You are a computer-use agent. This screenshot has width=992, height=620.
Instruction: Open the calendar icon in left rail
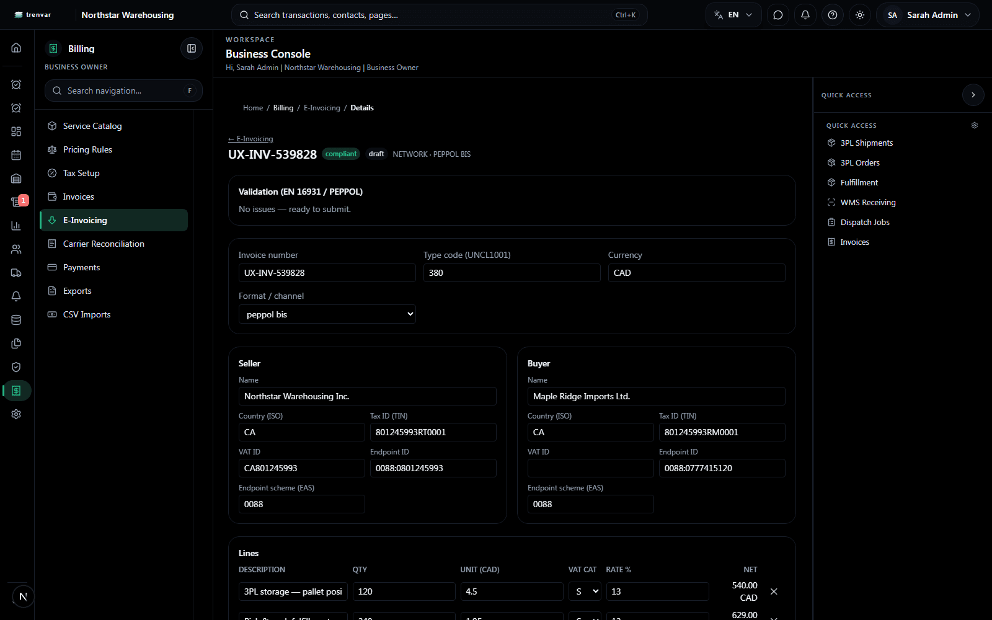(x=16, y=155)
